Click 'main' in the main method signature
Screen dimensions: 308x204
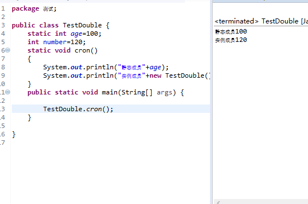tap(110, 92)
